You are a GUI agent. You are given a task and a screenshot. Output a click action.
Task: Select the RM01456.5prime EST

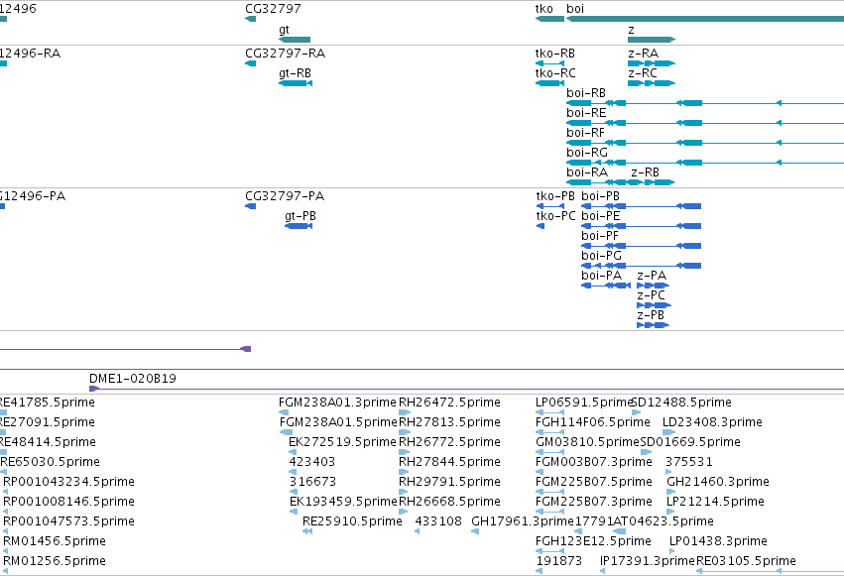(5, 551)
